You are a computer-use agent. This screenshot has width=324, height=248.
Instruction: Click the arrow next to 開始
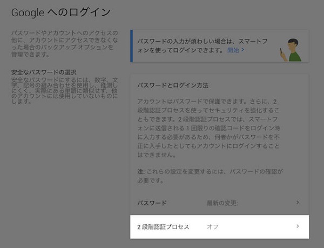pyautogui.click(x=243, y=50)
